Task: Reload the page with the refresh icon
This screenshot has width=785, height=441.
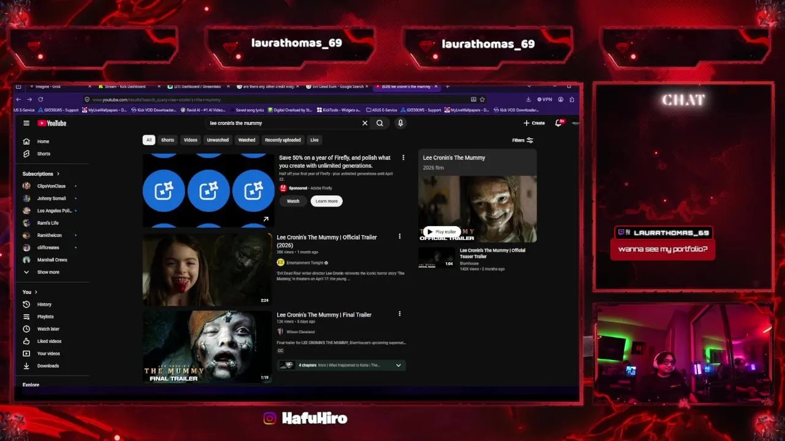Action: (40, 99)
